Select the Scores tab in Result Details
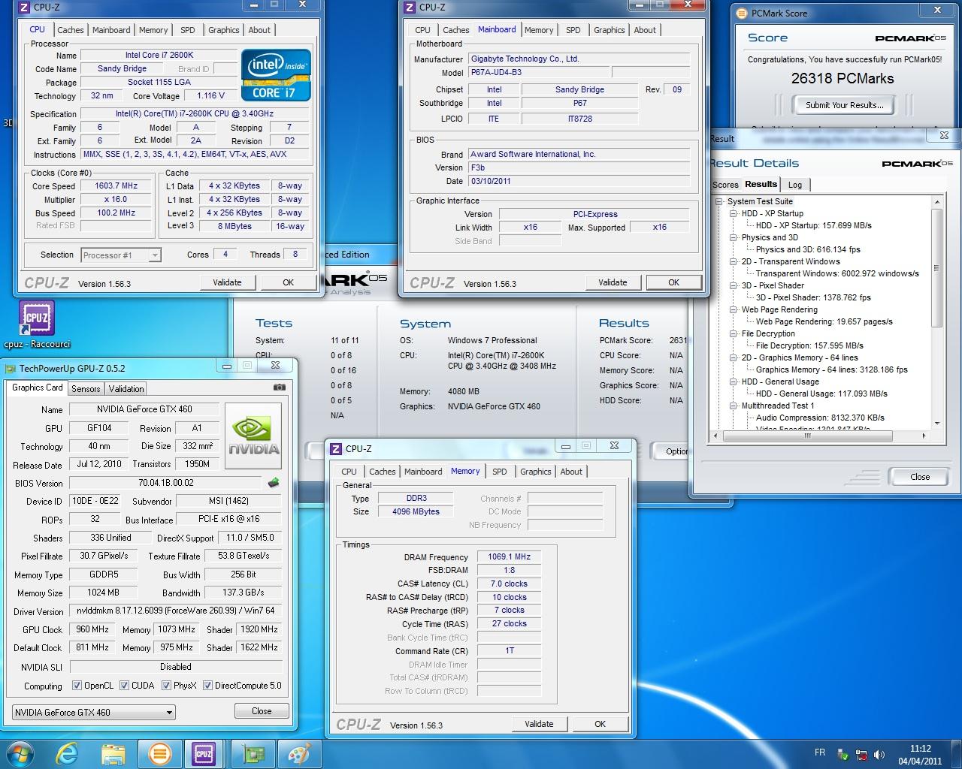Viewport: 962px width, 769px height. 725,185
